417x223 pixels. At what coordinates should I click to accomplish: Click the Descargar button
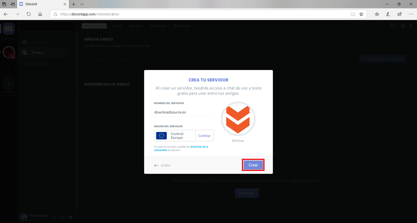247,193
